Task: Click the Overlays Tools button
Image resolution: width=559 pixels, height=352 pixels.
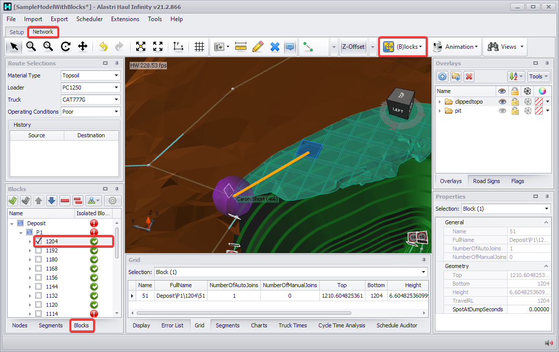Action: click(538, 76)
